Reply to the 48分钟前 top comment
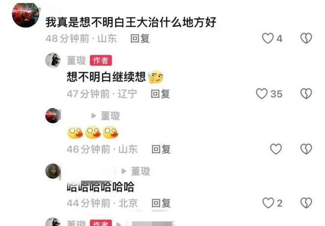 point(140,38)
